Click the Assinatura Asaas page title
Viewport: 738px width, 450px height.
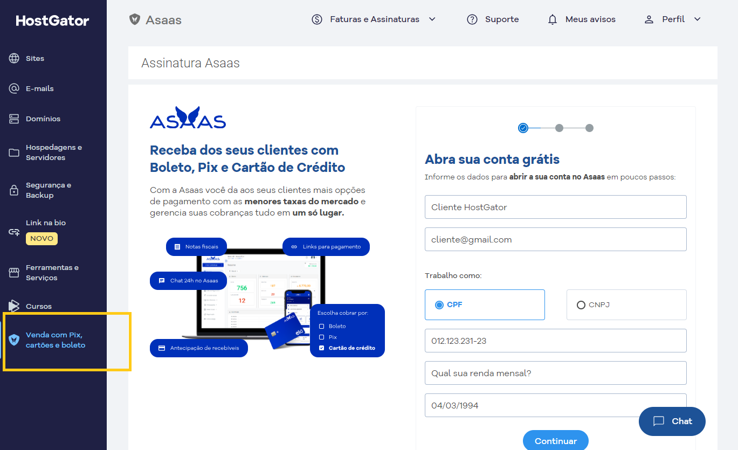tap(190, 63)
